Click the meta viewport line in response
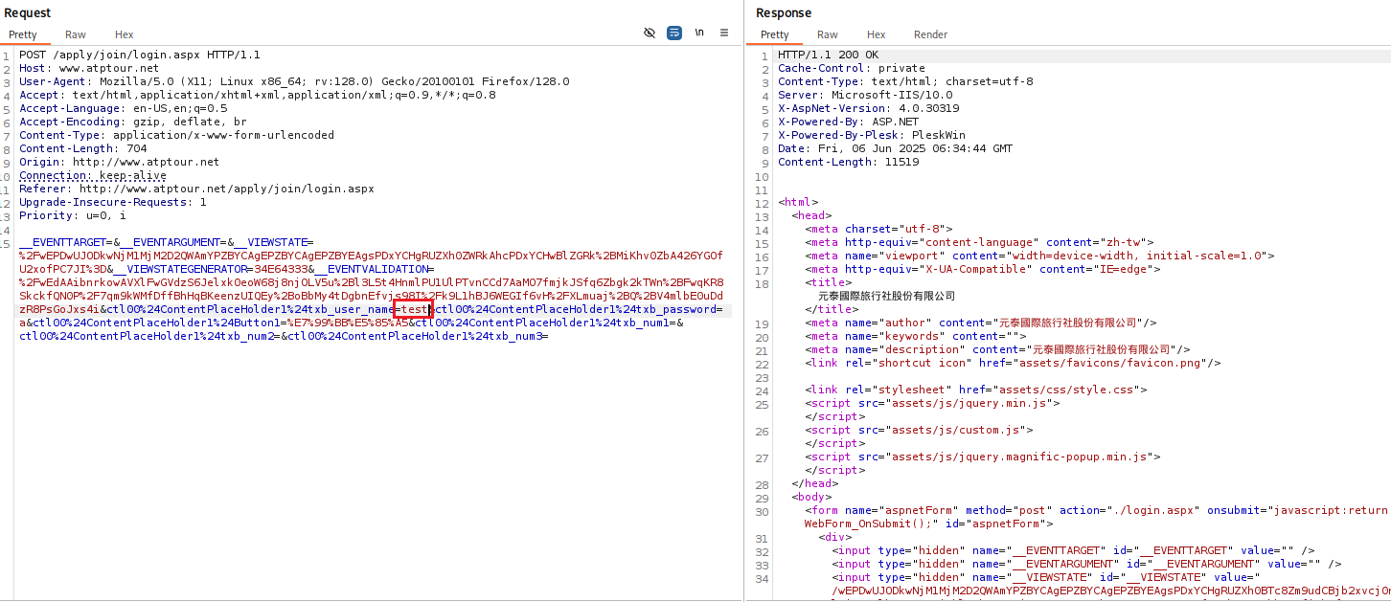The width and height of the screenshot is (1391, 602). [1039, 256]
